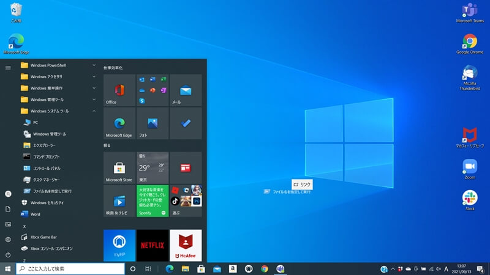Open Xbox コンソール コンパニオン from the app list
The width and height of the screenshot is (490, 275).
(58, 249)
